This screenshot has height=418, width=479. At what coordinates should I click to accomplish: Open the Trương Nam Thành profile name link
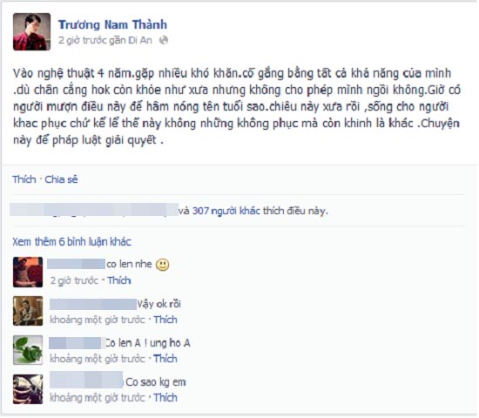[112, 24]
